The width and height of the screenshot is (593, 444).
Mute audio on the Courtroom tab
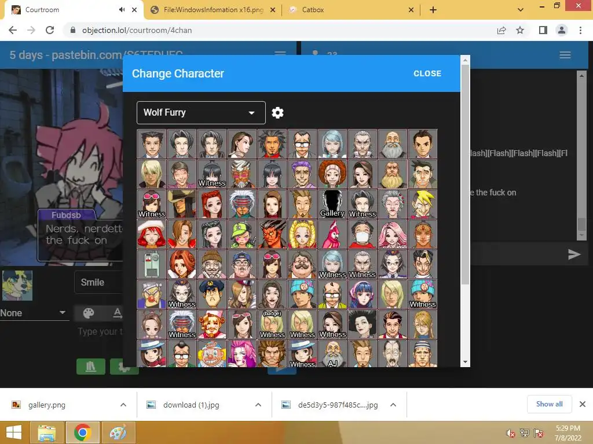[x=122, y=10]
